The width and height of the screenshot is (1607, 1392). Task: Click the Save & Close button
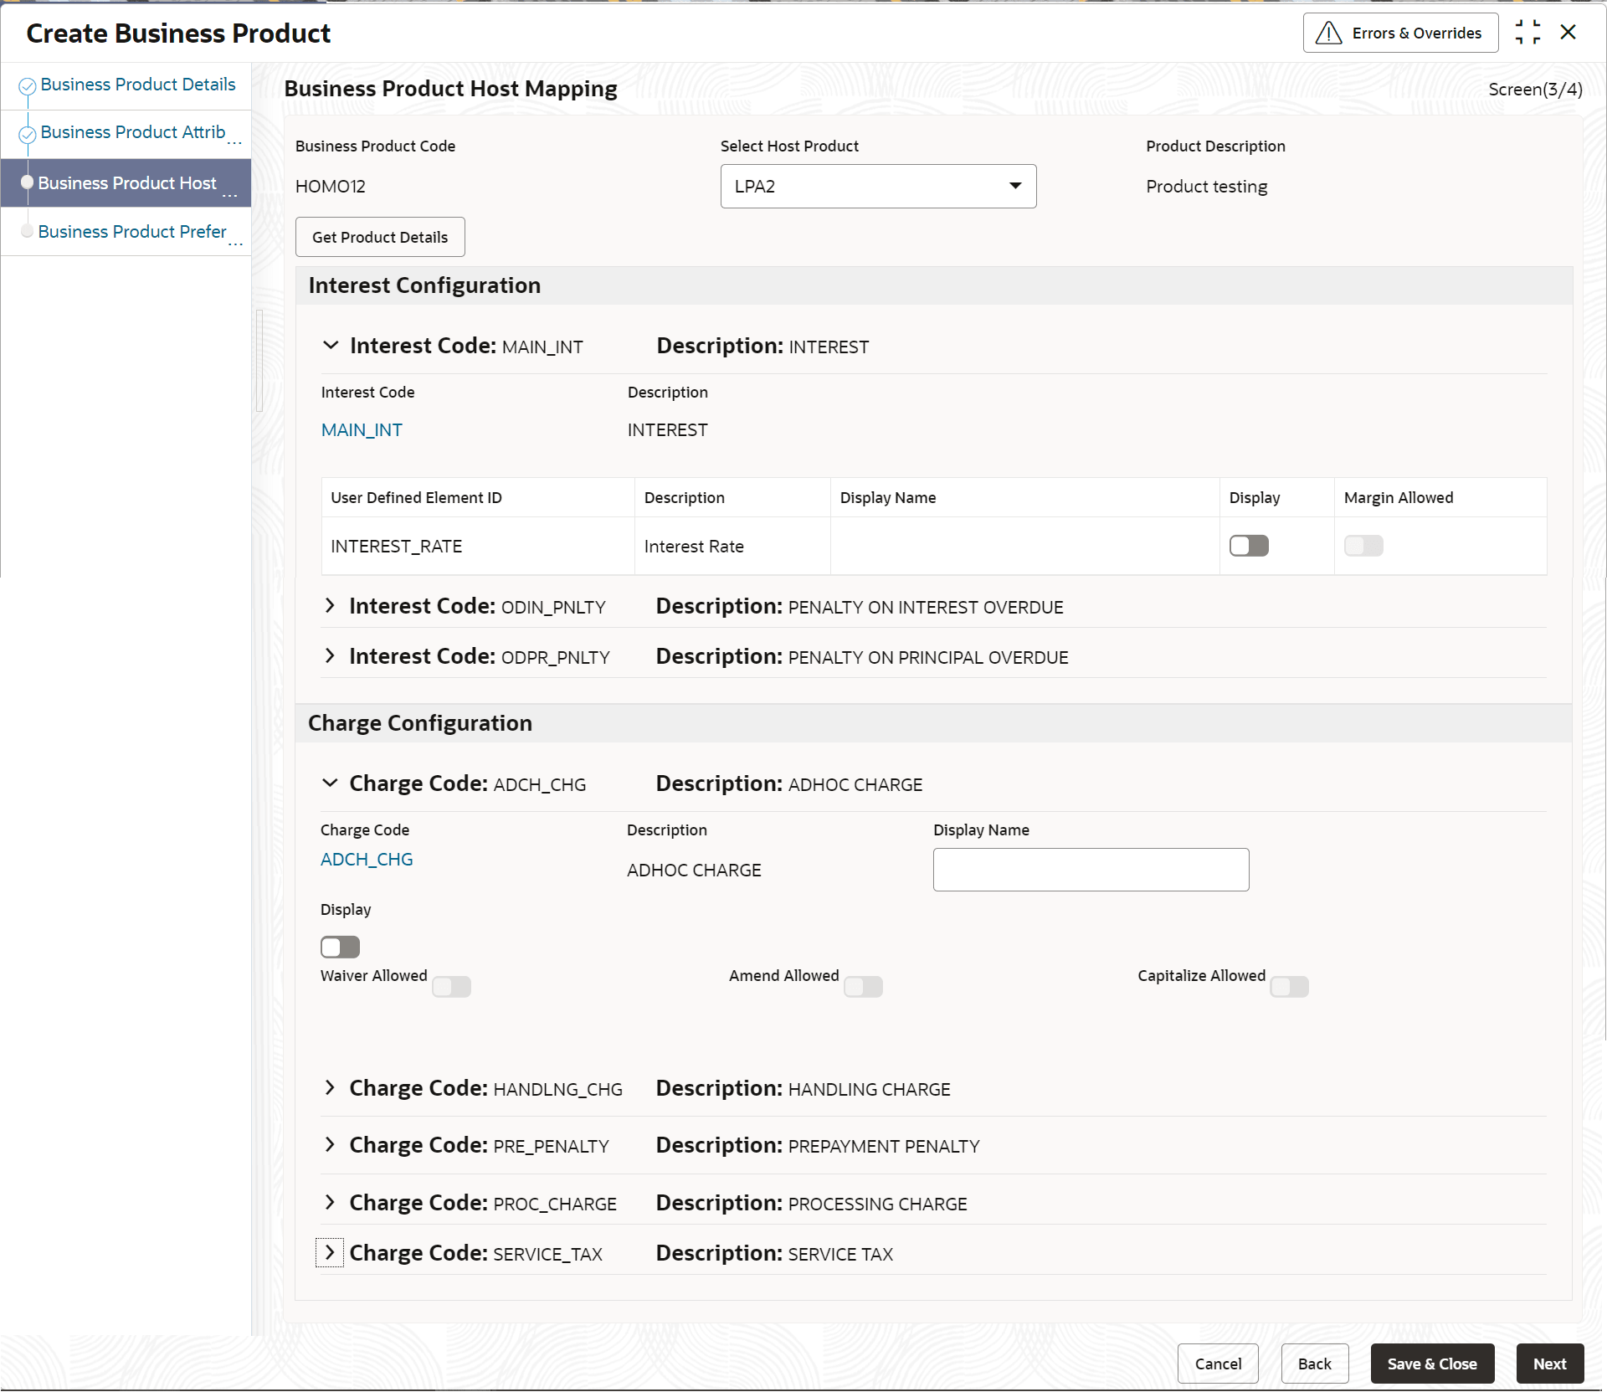point(1432,1364)
